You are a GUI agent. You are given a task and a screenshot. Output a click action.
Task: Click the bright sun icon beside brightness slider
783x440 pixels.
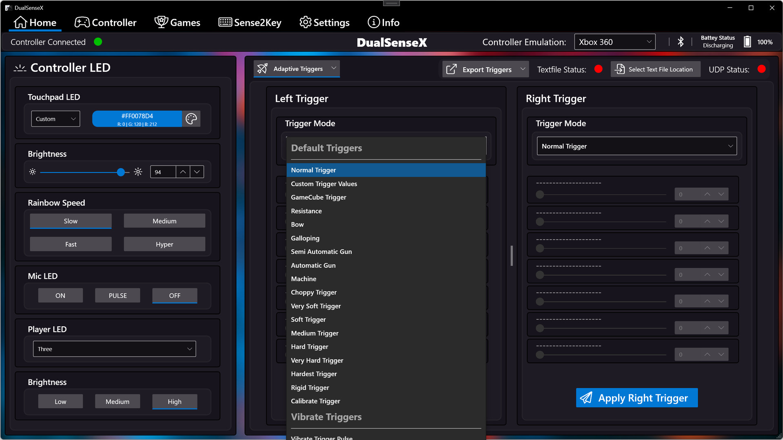pos(138,172)
